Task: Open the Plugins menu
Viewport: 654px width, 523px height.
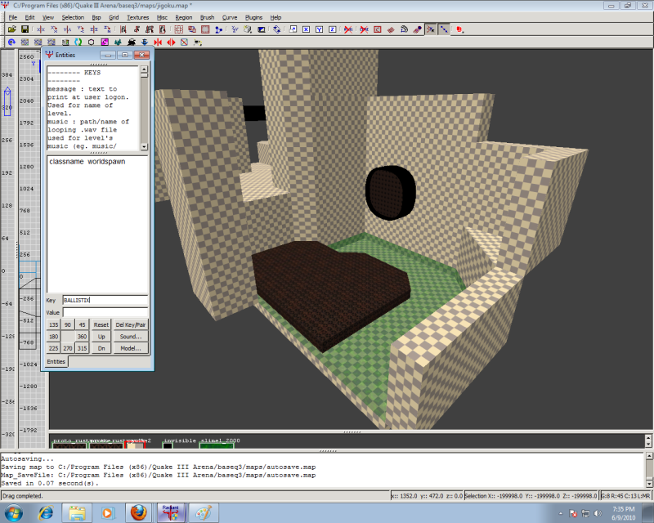Action: pyautogui.click(x=253, y=17)
